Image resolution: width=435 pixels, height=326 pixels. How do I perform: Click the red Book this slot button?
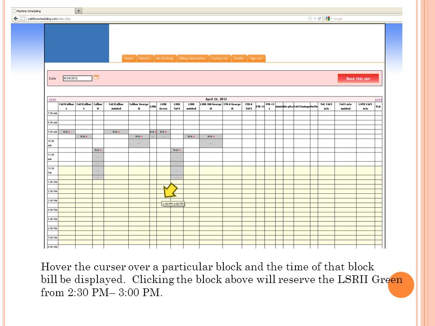coord(358,78)
